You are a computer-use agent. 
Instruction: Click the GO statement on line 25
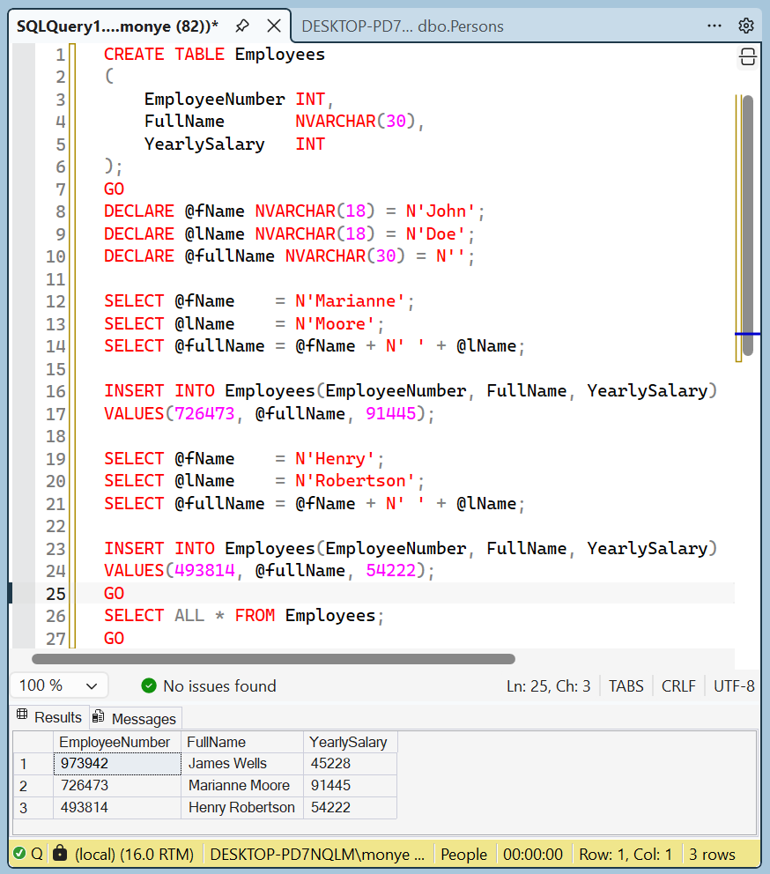pos(114,593)
